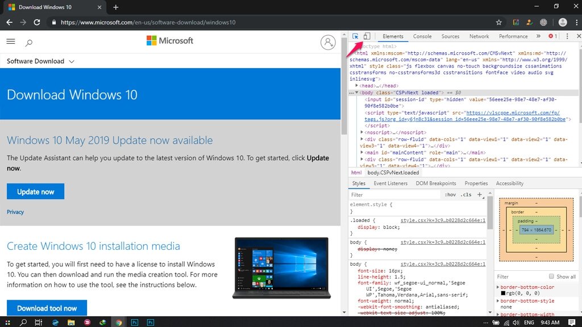Open the Accessibility pane
This screenshot has height=327, width=582.
(510, 183)
